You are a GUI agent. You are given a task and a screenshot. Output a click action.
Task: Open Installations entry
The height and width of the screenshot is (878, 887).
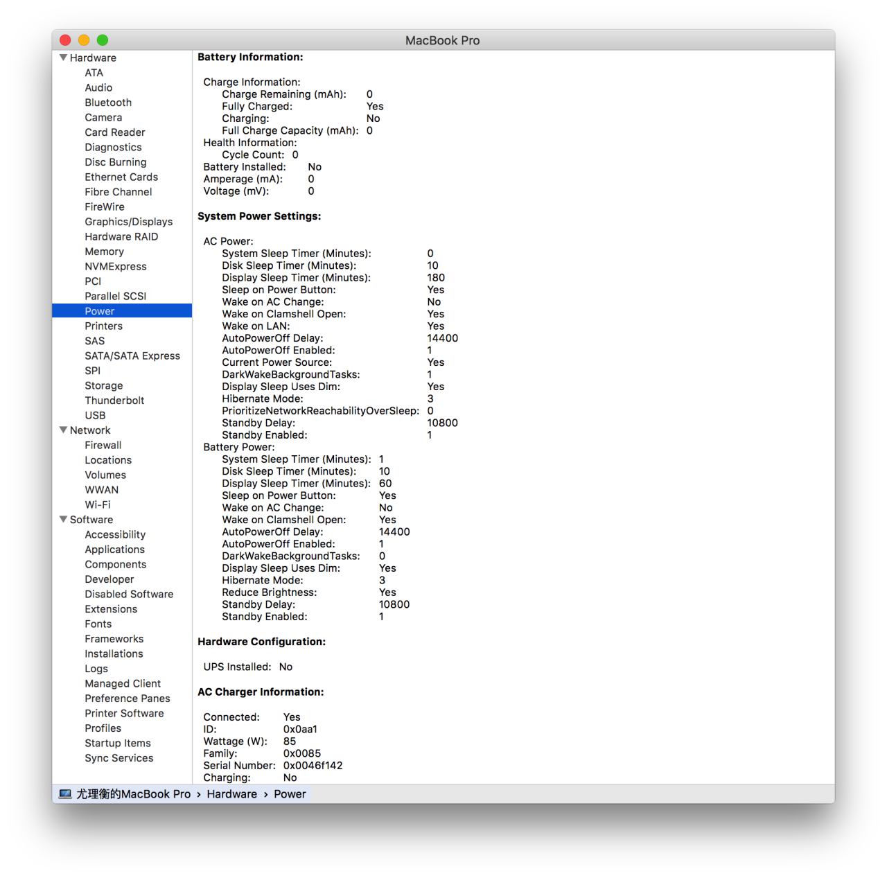(x=114, y=653)
